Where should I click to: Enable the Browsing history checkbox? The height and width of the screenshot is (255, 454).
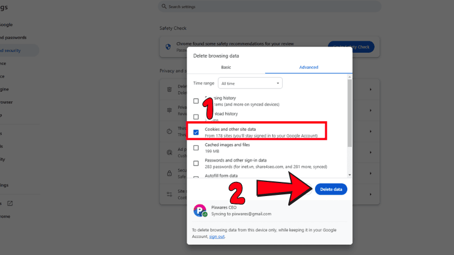196,101
